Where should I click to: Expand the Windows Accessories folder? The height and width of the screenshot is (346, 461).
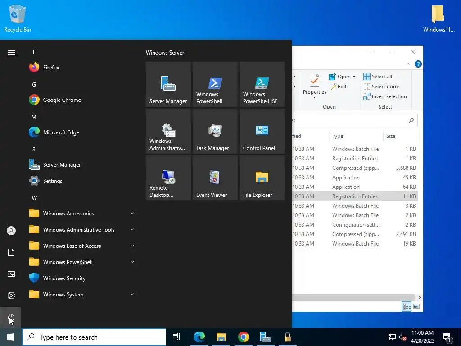(x=81, y=213)
